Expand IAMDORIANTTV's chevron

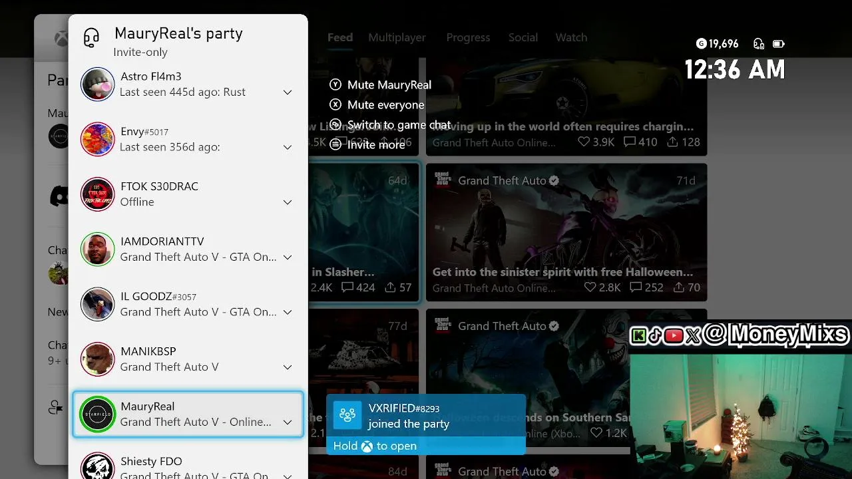(288, 257)
